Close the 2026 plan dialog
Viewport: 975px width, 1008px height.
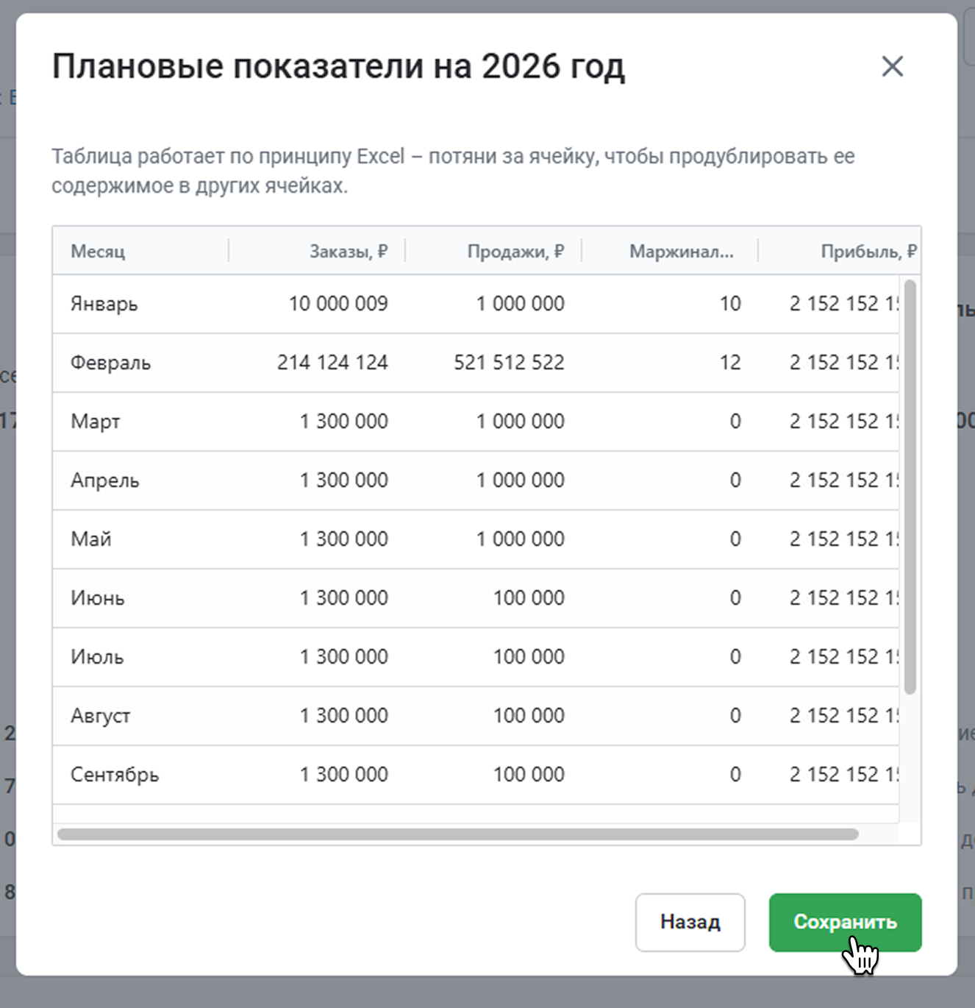892,66
